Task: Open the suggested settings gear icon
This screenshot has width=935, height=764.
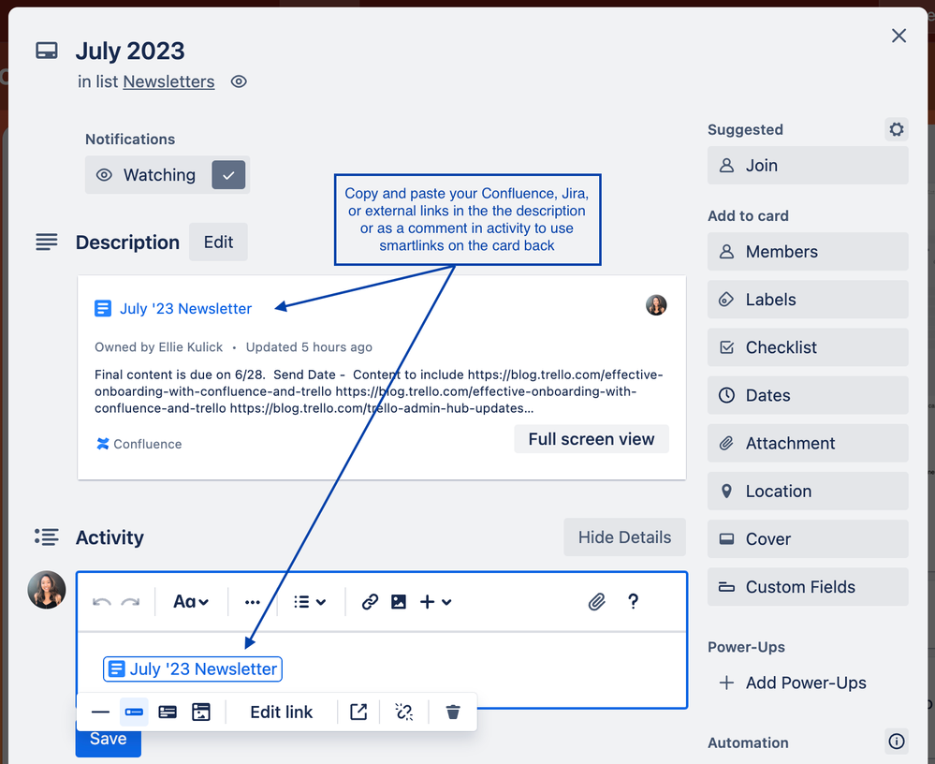Action: pyautogui.click(x=896, y=129)
